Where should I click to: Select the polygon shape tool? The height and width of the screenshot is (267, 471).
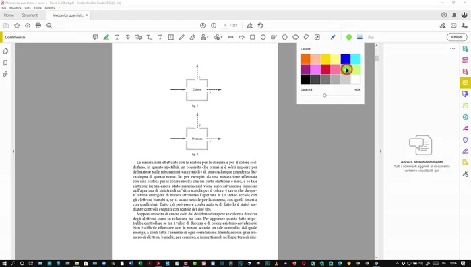(x=285, y=37)
